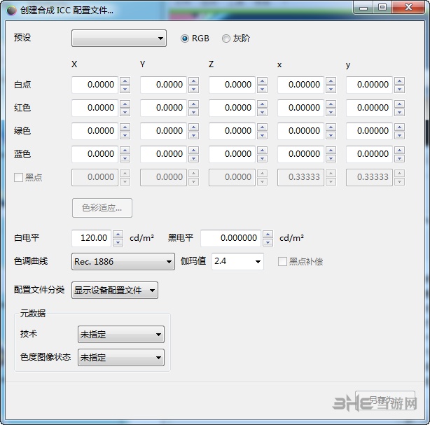Open the 技术 未指定 dropdown
430x425 pixels.
121,334
